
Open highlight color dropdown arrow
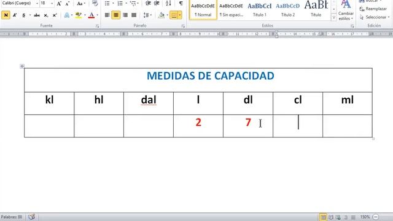coord(85,15)
